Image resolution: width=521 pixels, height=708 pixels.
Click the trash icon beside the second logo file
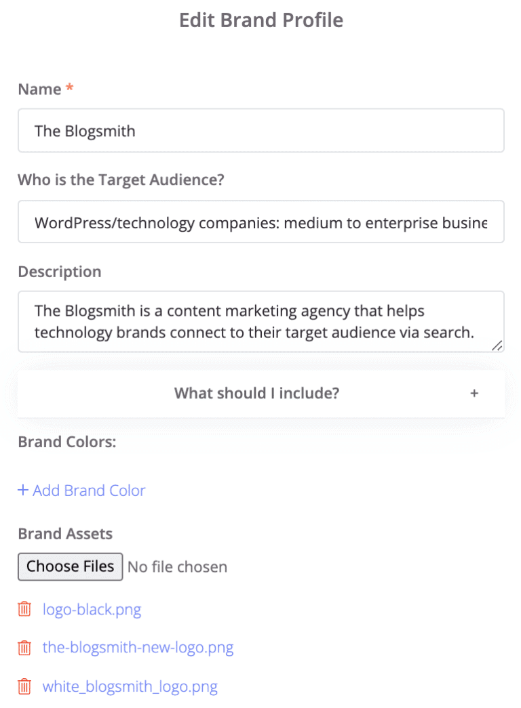click(24, 648)
